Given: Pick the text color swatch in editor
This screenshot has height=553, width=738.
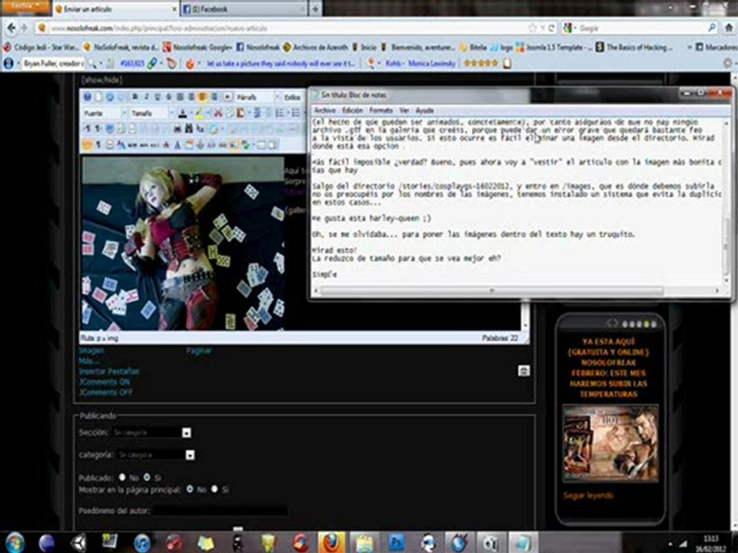Looking at the screenshot, I should click(x=183, y=113).
